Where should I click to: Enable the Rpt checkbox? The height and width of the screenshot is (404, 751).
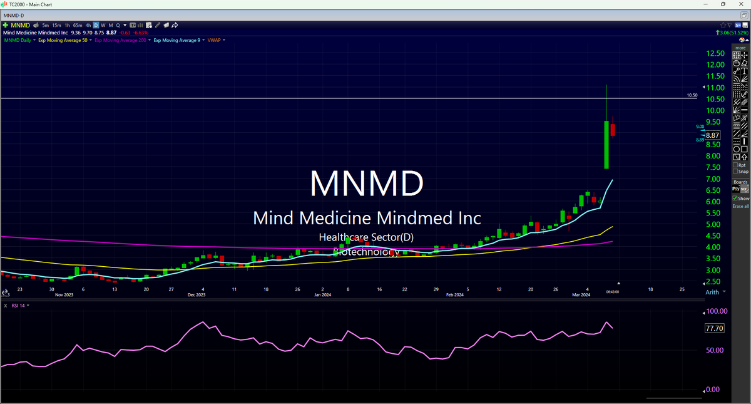735,165
